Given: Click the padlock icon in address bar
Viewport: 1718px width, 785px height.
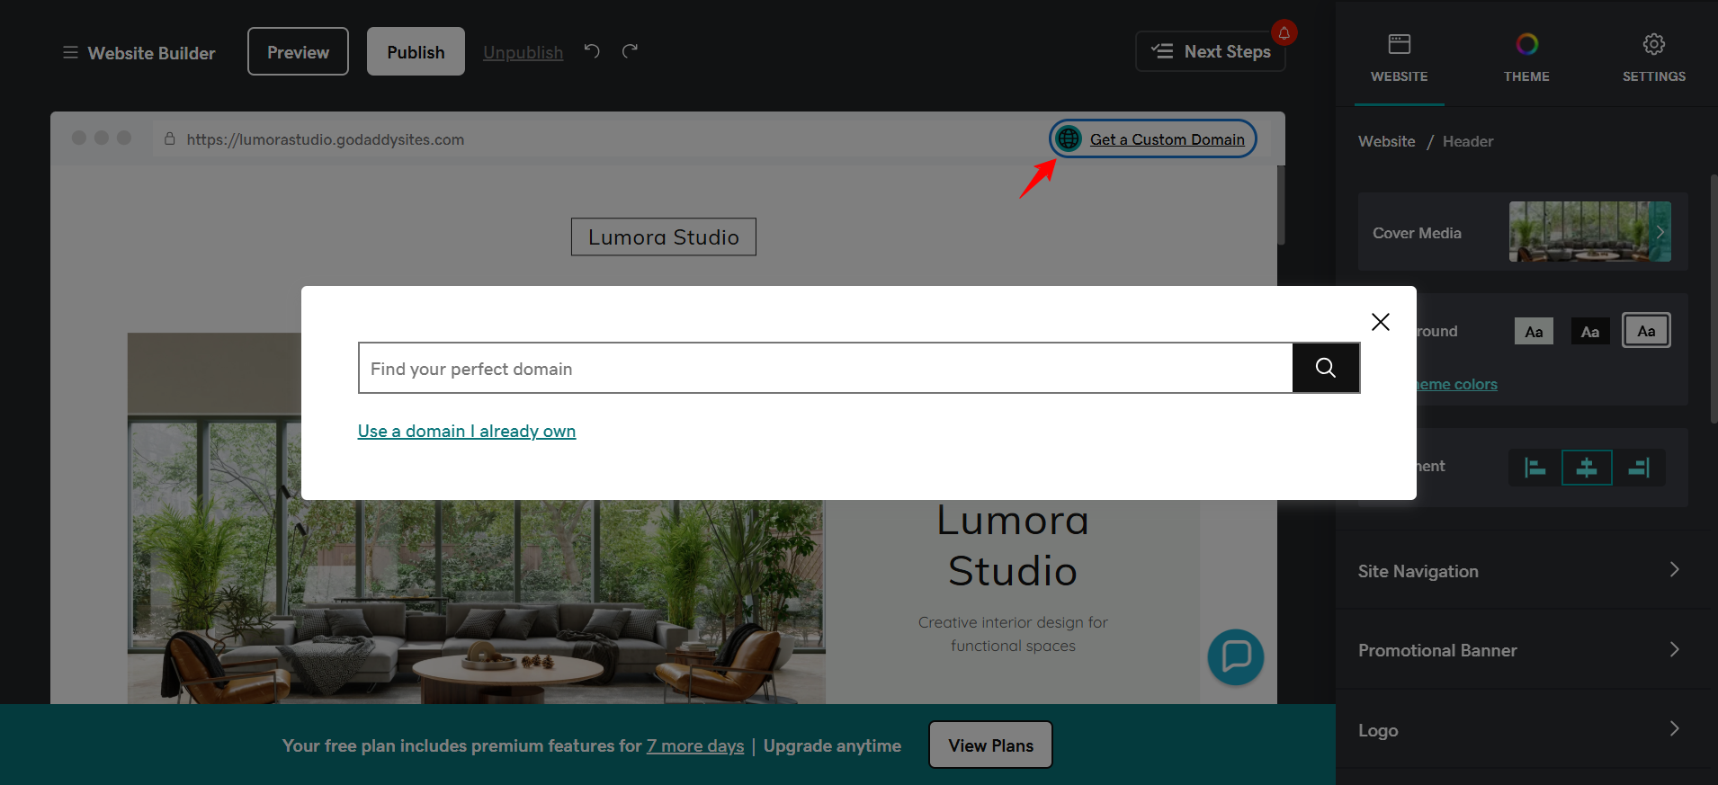Looking at the screenshot, I should 169,138.
